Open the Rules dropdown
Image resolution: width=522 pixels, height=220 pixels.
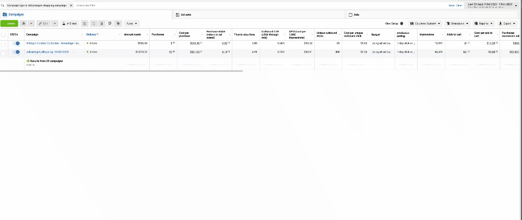pos(132,23)
